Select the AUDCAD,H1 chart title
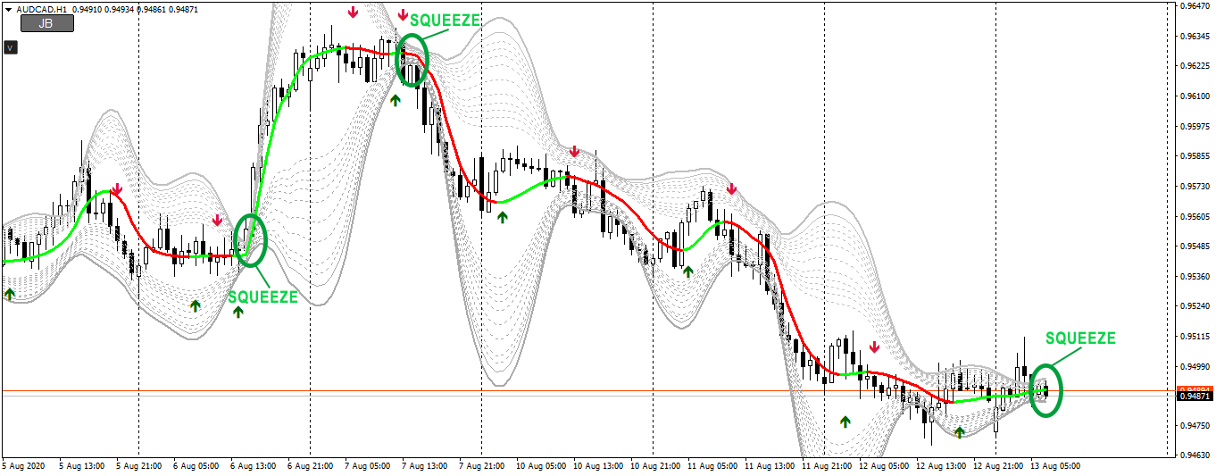Viewport: 1216px width, 476px height. tap(43, 8)
